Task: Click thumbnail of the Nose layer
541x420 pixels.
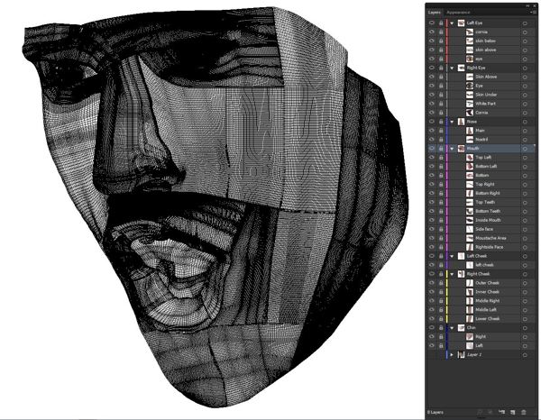Action: pyautogui.click(x=462, y=122)
